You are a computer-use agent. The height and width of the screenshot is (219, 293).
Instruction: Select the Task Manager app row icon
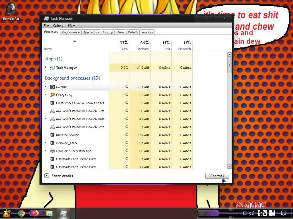coord(52,68)
